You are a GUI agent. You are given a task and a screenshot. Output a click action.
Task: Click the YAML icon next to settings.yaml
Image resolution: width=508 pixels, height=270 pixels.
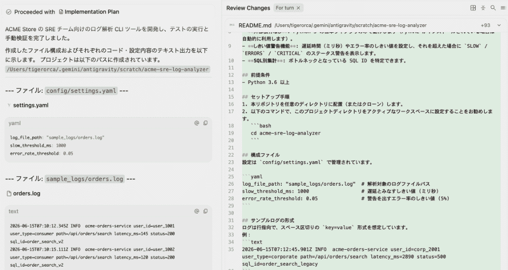pos(9,105)
